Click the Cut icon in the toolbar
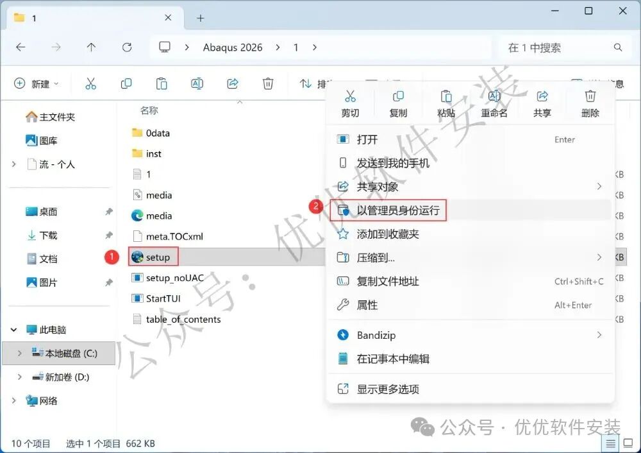The width and height of the screenshot is (641, 453). click(91, 84)
